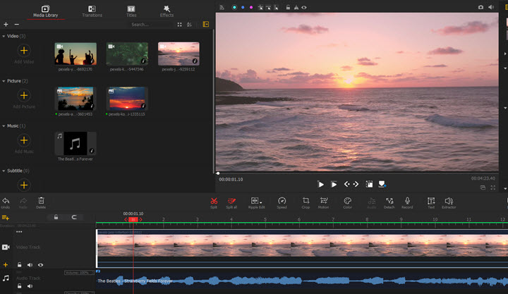The width and height of the screenshot is (508, 294).
Task: Click the preview progress bar handle
Action: click(218, 173)
